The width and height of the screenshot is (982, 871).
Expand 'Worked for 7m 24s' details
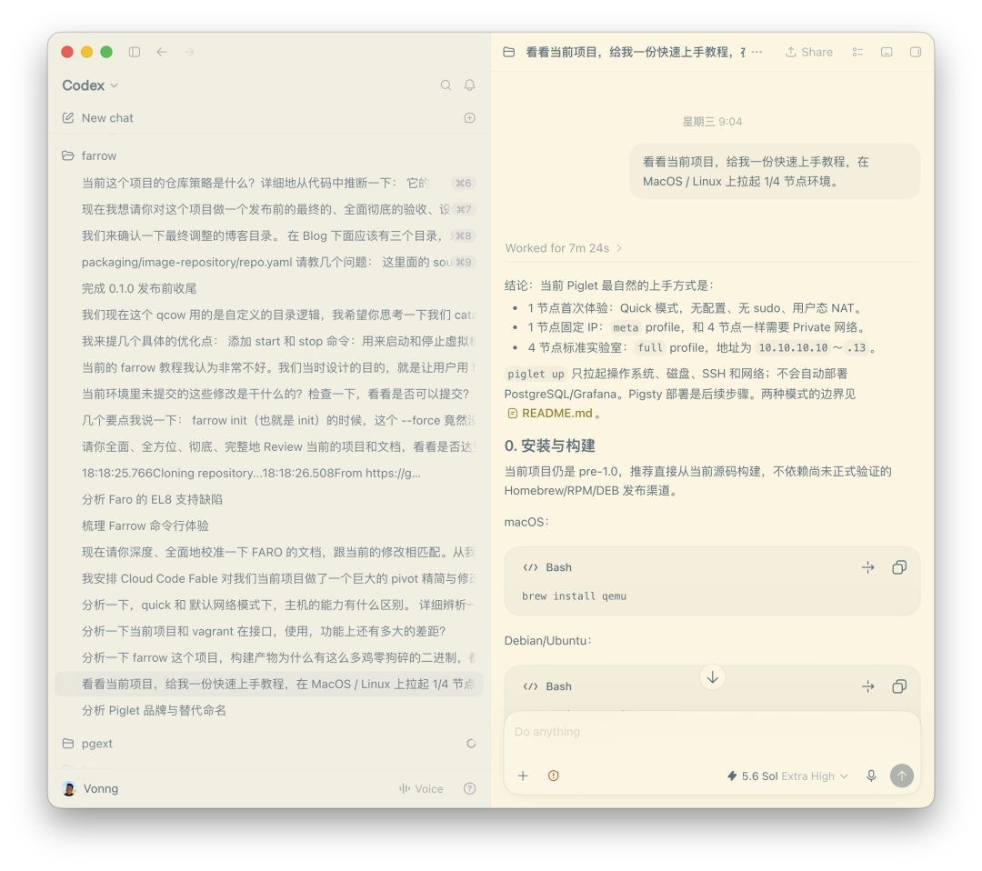tap(564, 248)
